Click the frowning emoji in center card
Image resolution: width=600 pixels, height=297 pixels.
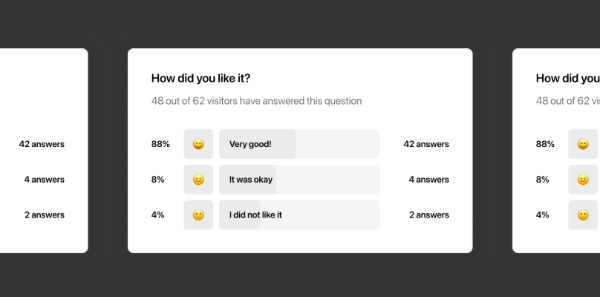pyautogui.click(x=198, y=215)
